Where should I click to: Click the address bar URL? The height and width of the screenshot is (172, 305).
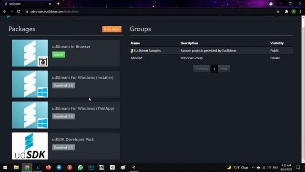[54, 11]
